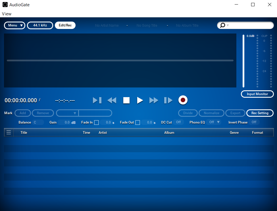The image size is (277, 211).
Task: Open the Phono EQ dropdown
Action: click(x=214, y=122)
